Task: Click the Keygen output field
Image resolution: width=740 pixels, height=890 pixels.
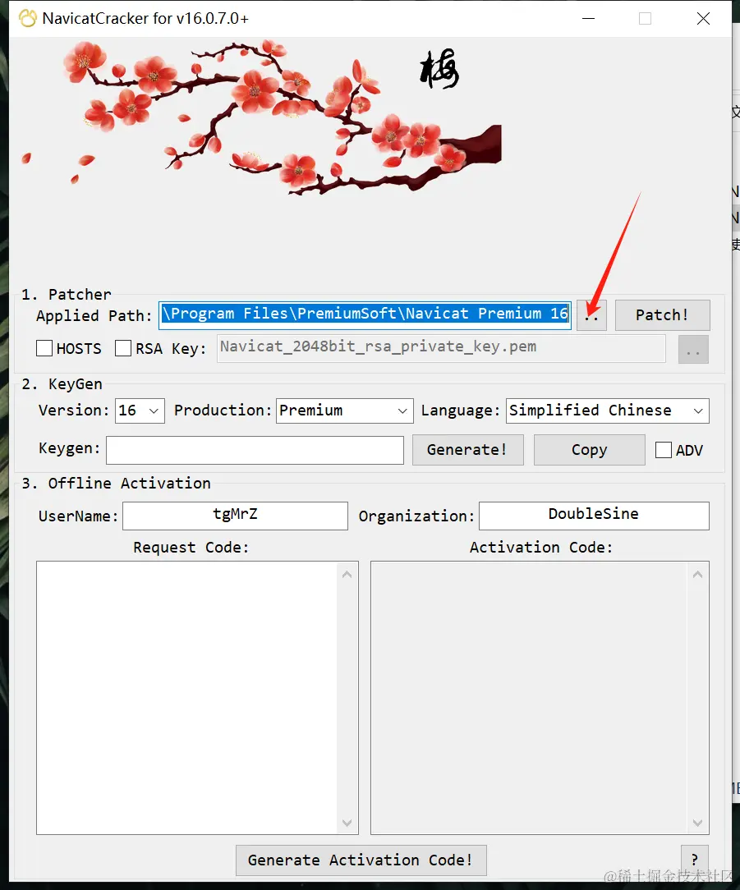Action: (x=255, y=450)
